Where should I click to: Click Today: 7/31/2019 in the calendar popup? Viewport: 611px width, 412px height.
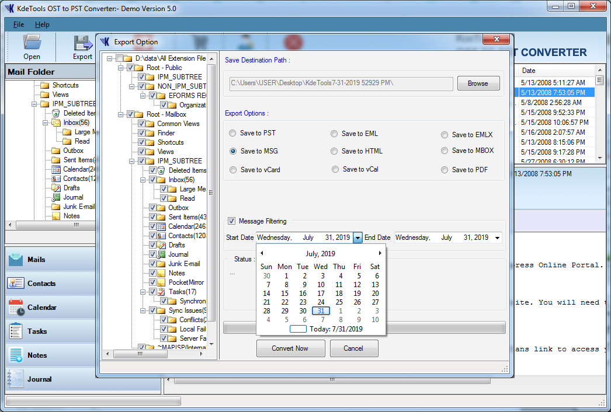(335, 329)
